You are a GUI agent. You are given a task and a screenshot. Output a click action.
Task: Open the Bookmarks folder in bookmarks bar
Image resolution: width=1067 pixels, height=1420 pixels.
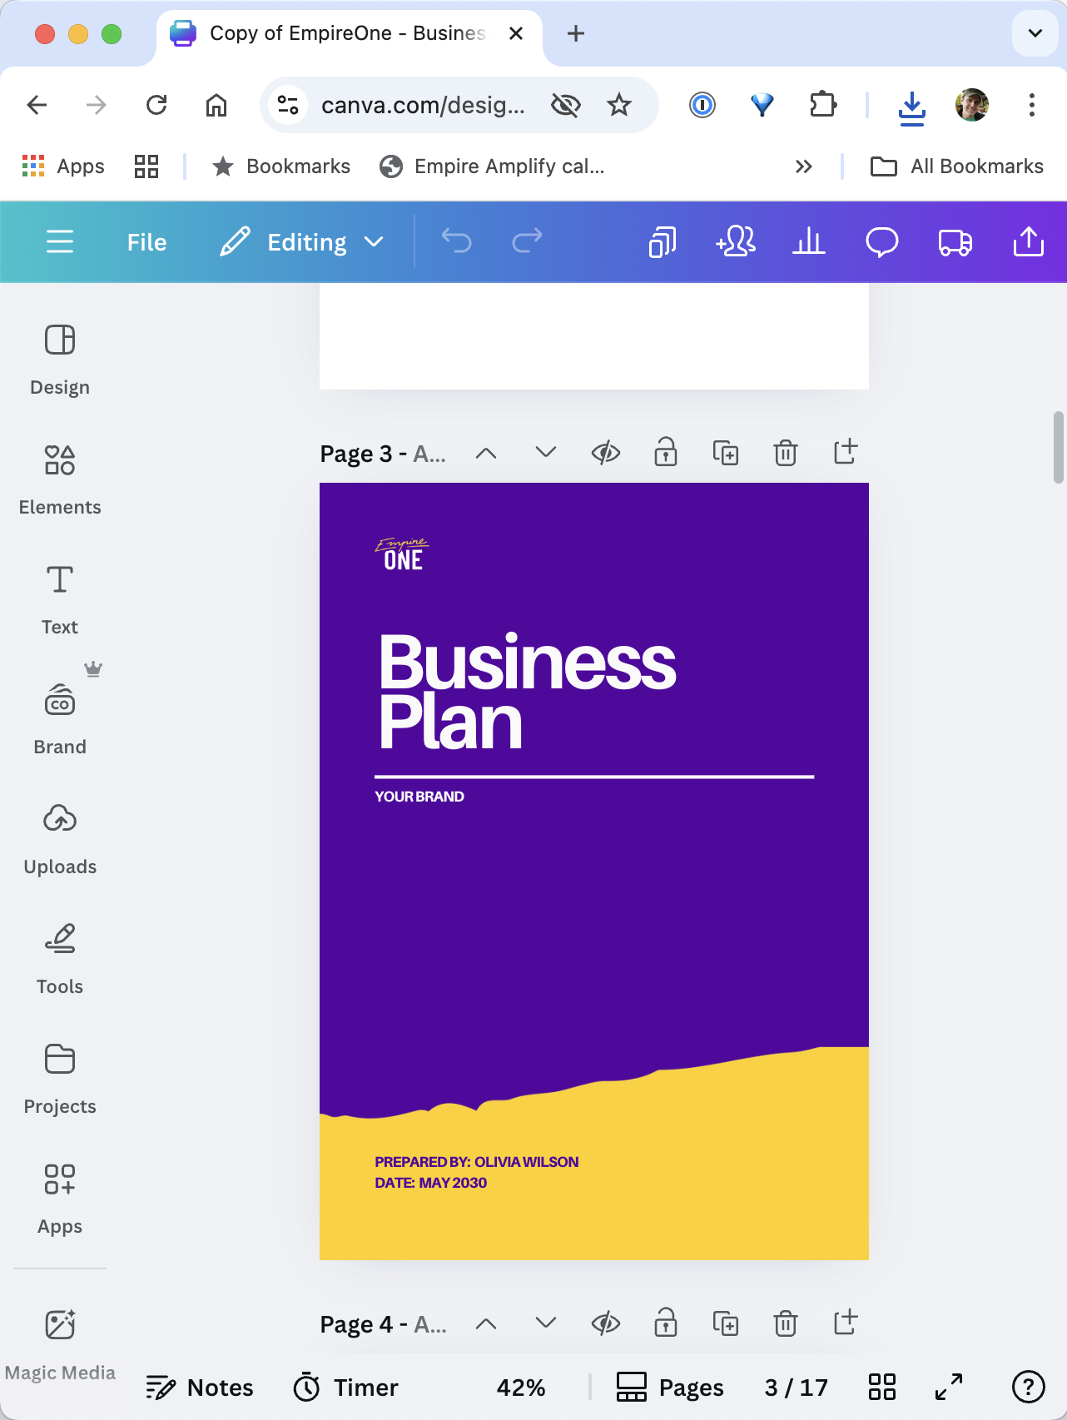click(x=282, y=166)
